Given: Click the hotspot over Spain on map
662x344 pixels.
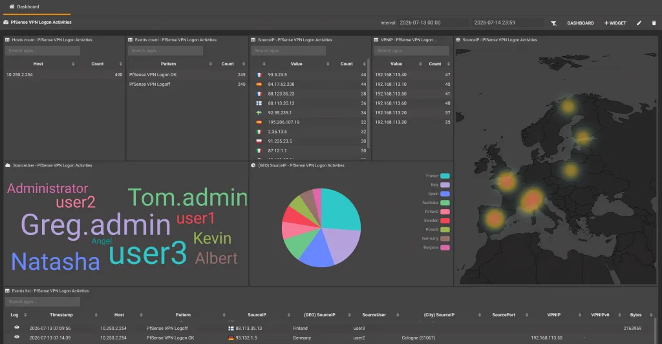Looking at the screenshot, I should coord(494,219).
